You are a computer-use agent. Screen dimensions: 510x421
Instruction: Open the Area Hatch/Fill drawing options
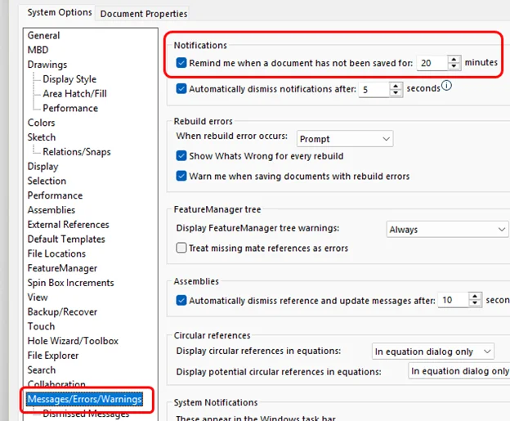pyautogui.click(x=74, y=94)
